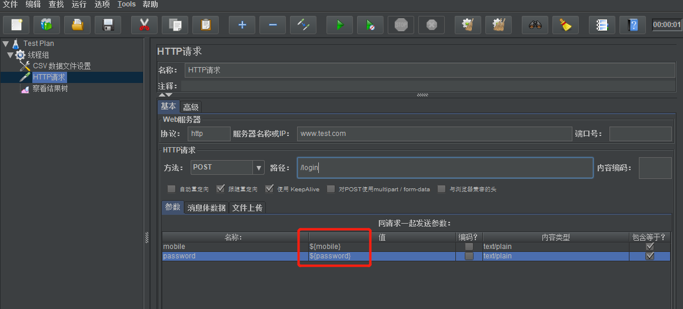This screenshot has width=683, height=309.
Task: Click the New test plan toolbar icon
Action: coord(16,25)
